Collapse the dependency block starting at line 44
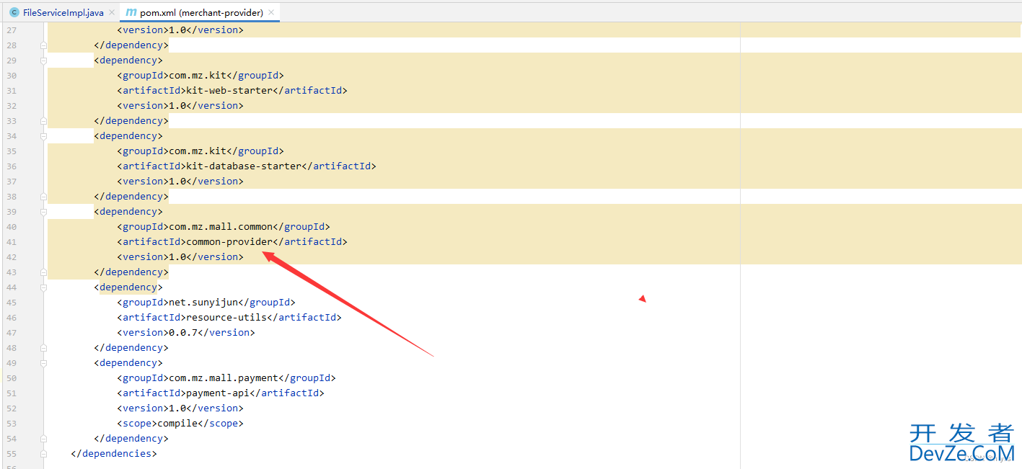Image resolution: width=1022 pixels, height=469 pixels. [44, 287]
